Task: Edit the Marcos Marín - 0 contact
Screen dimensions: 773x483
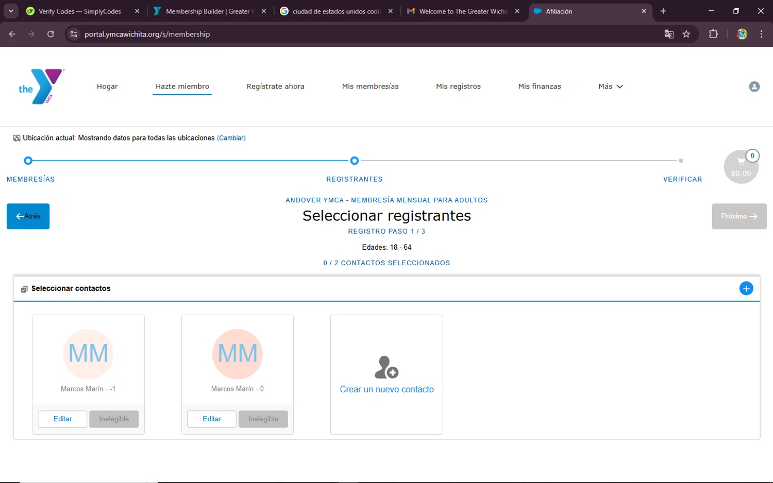Action: click(212, 419)
